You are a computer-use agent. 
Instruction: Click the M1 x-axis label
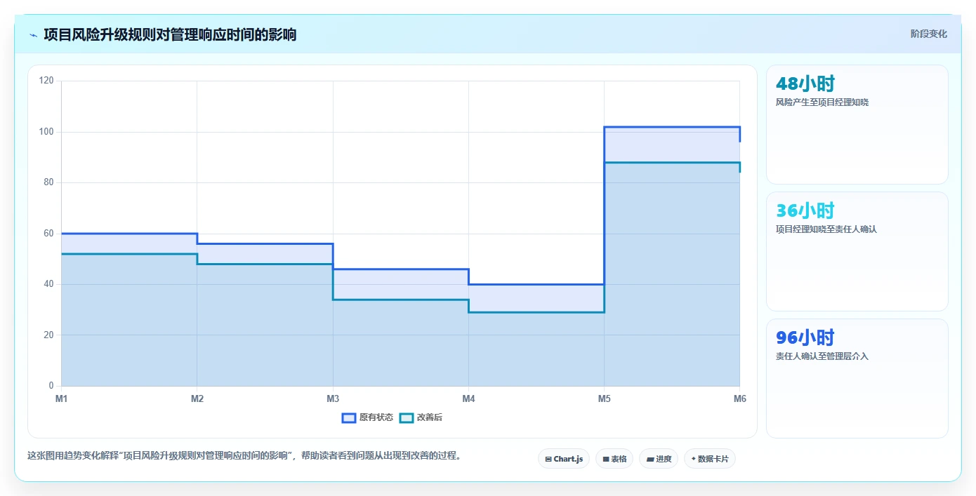61,398
